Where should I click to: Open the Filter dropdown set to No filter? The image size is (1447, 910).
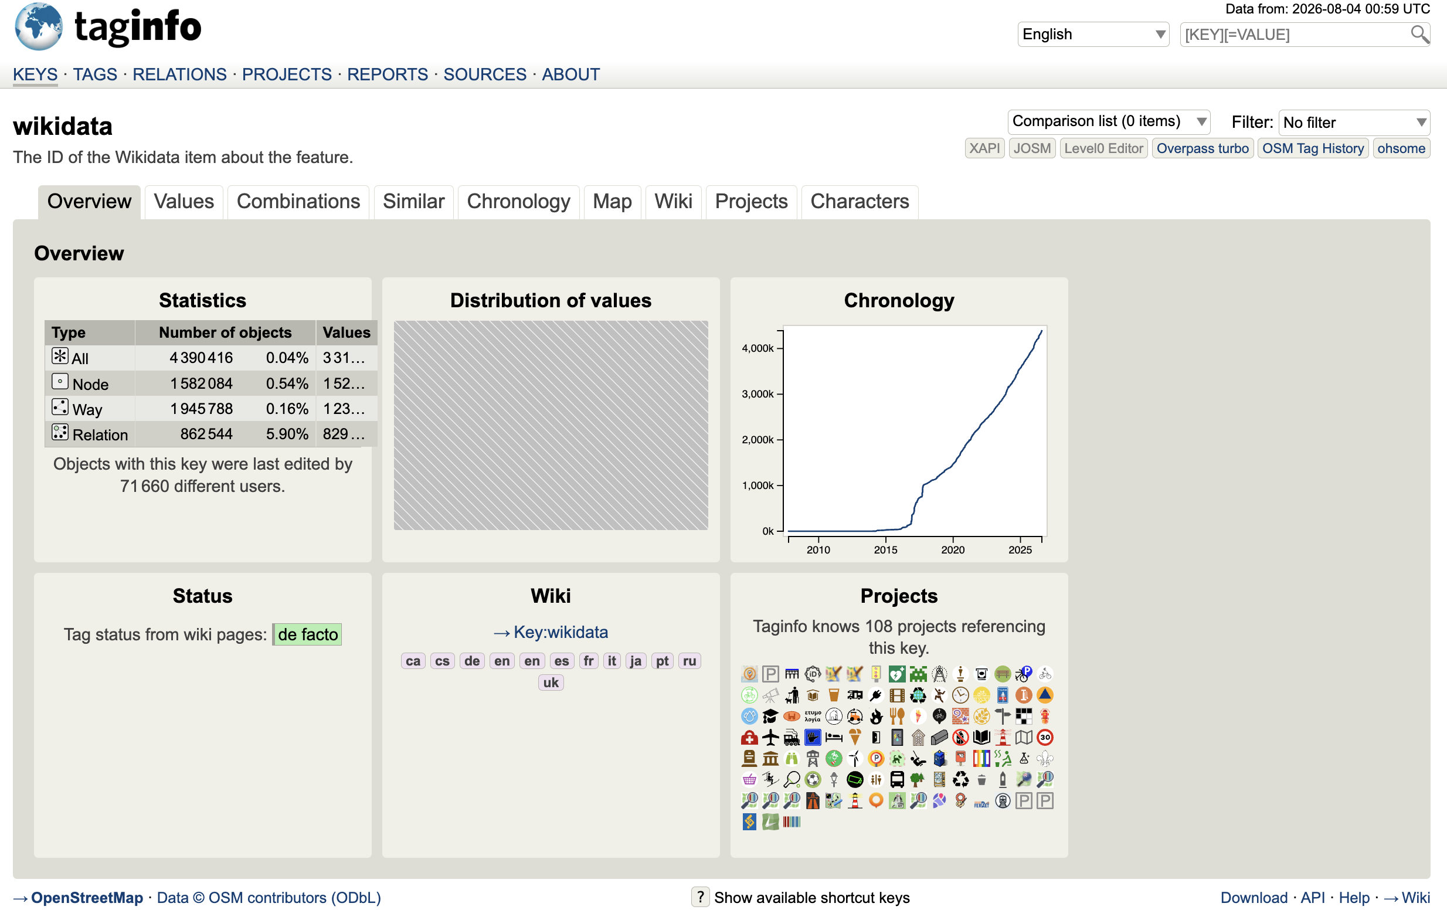tap(1353, 123)
